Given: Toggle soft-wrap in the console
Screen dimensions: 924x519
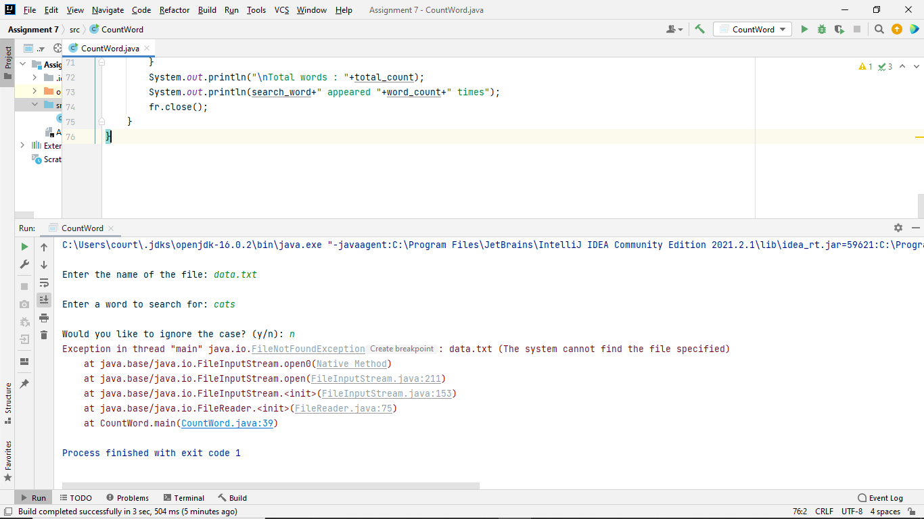Looking at the screenshot, I should pos(44,283).
